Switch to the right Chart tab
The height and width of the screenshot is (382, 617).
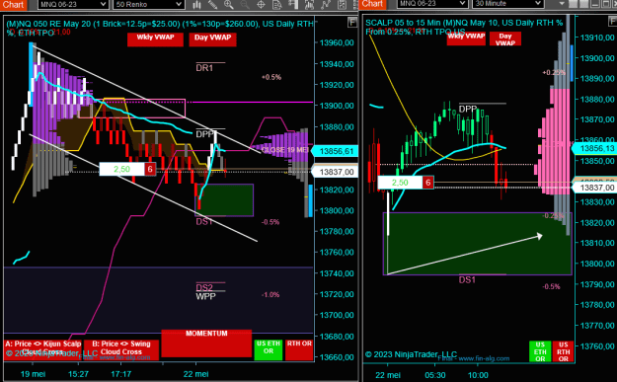pyautogui.click(x=372, y=4)
